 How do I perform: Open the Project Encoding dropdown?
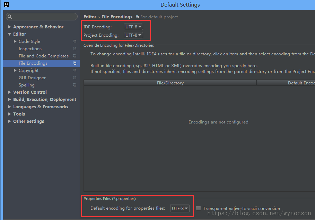(x=133, y=35)
